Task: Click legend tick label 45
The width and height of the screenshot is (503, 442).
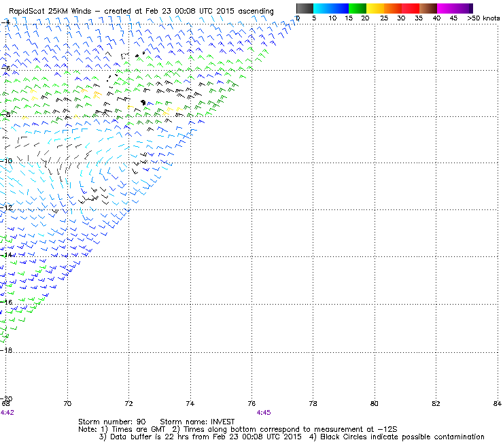Action: pyautogui.click(x=453, y=18)
